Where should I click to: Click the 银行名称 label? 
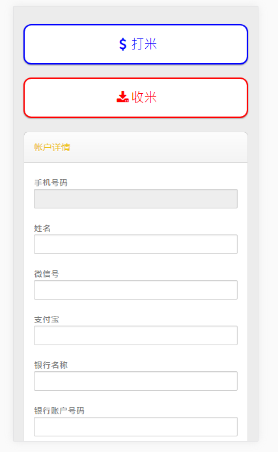pyautogui.click(x=51, y=365)
